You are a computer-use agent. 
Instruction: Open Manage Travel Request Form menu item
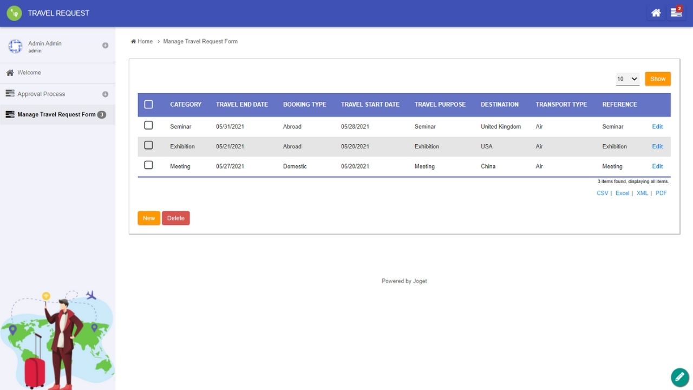pyautogui.click(x=56, y=114)
